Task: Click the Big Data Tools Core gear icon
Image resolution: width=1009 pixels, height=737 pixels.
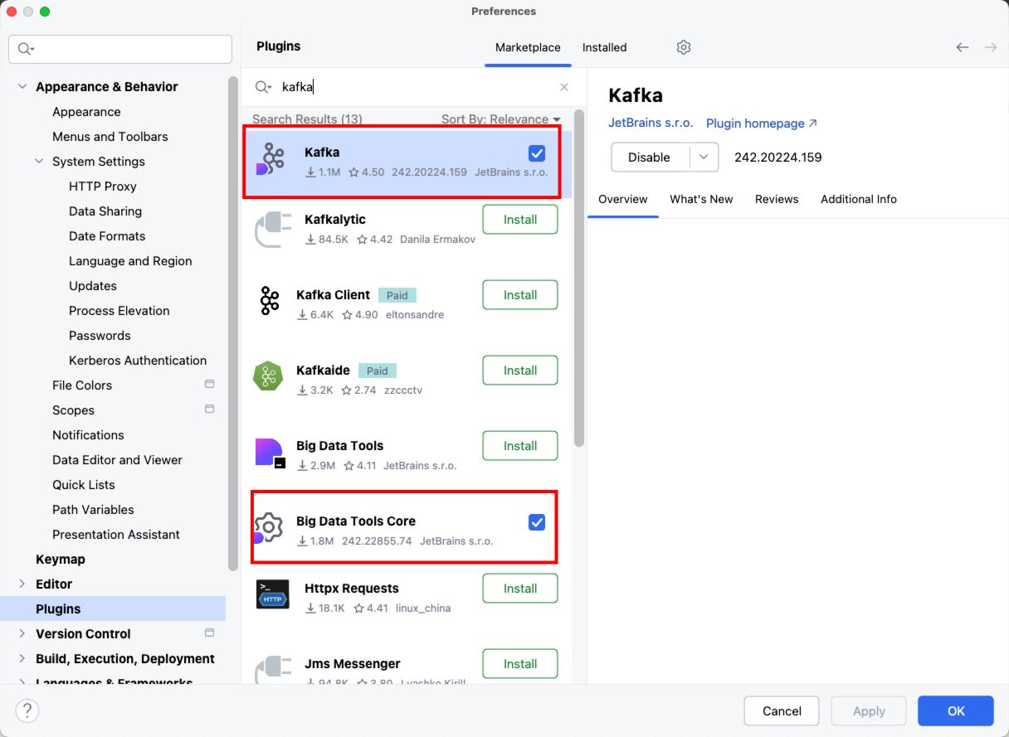Action: click(x=268, y=528)
